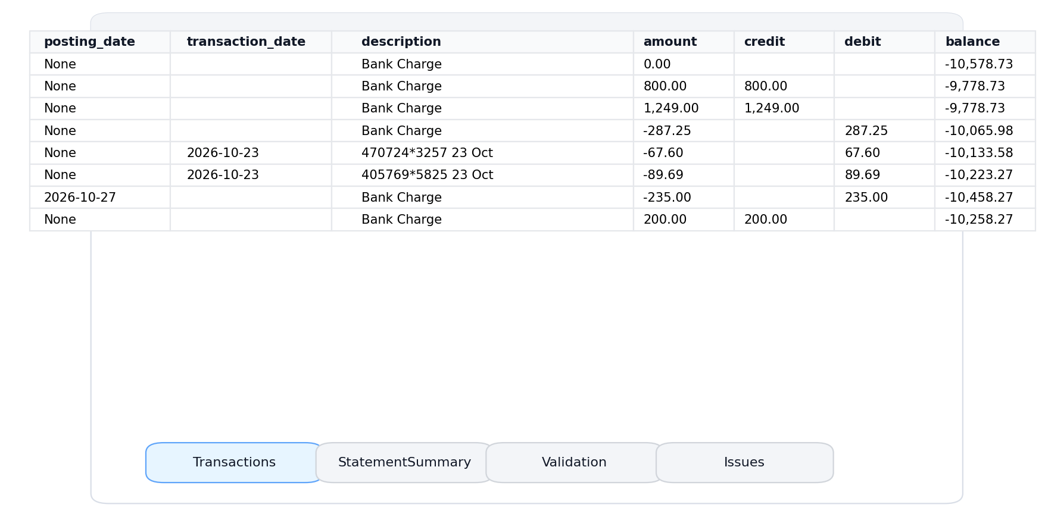The height and width of the screenshot is (517, 1045).
Task: Click the debit cell 89.69
Action: coord(884,175)
